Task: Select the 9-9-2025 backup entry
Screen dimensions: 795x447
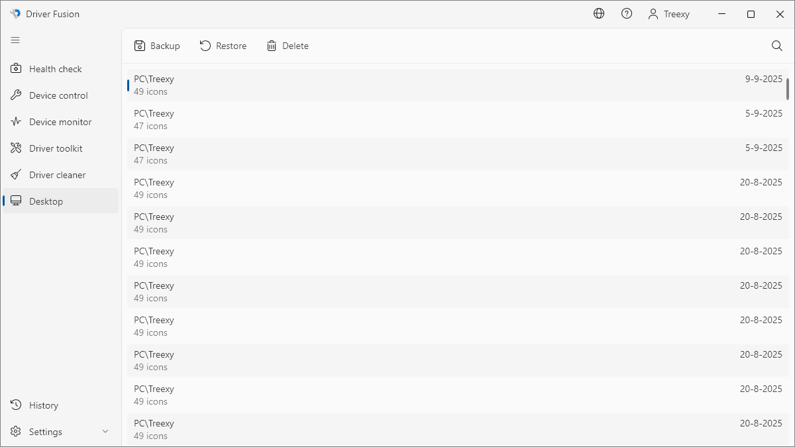Action: (457, 85)
